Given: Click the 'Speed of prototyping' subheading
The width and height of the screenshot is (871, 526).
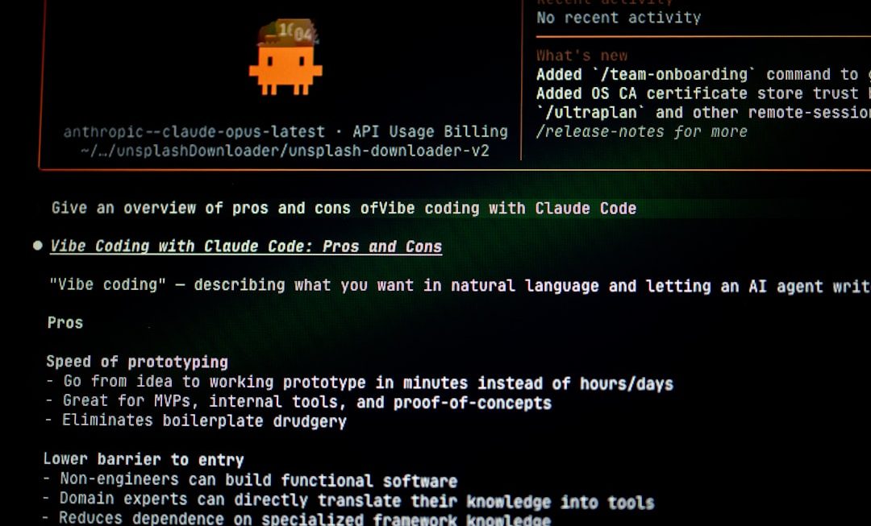Looking at the screenshot, I should [x=137, y=362].
